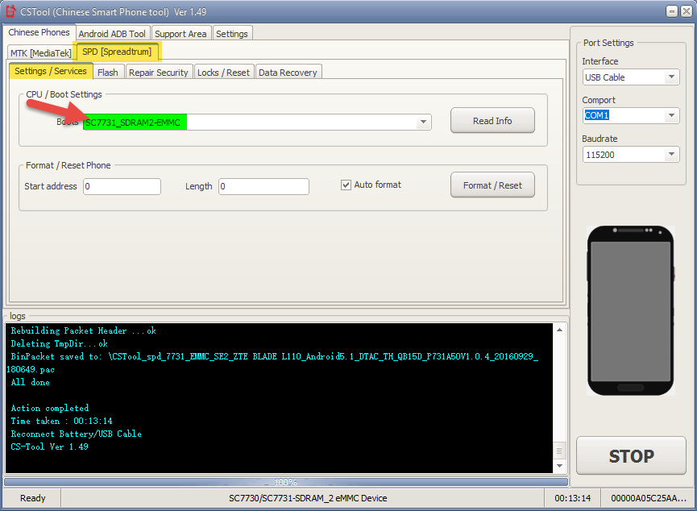Expand the Interface USB Cable dropdown

click(671, 77)
